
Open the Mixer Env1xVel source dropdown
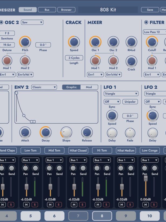[x=113, y=75]
